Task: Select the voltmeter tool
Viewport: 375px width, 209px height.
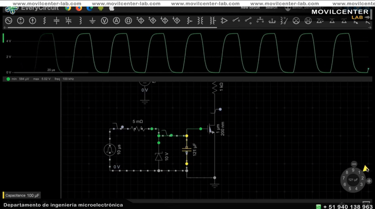Action: tap(104, 21)
